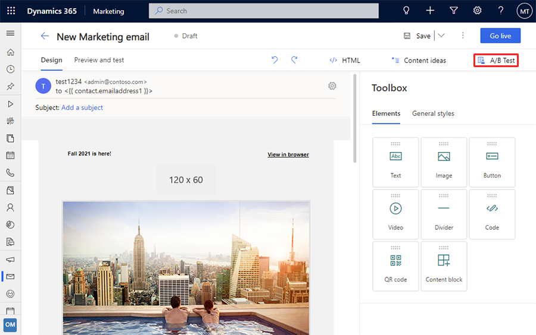536x335 pixels.
Task: Click the back arrow next to title
Action: [x=45, y=36]
